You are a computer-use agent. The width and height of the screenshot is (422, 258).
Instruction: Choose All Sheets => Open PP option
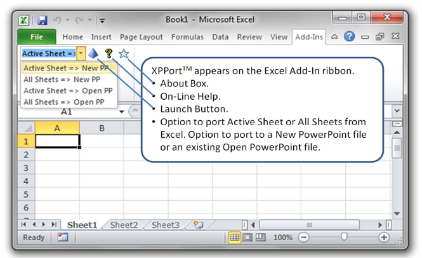pos(69,102)
